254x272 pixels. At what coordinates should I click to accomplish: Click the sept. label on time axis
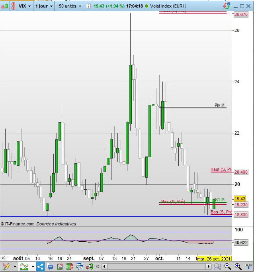point(89,258)
